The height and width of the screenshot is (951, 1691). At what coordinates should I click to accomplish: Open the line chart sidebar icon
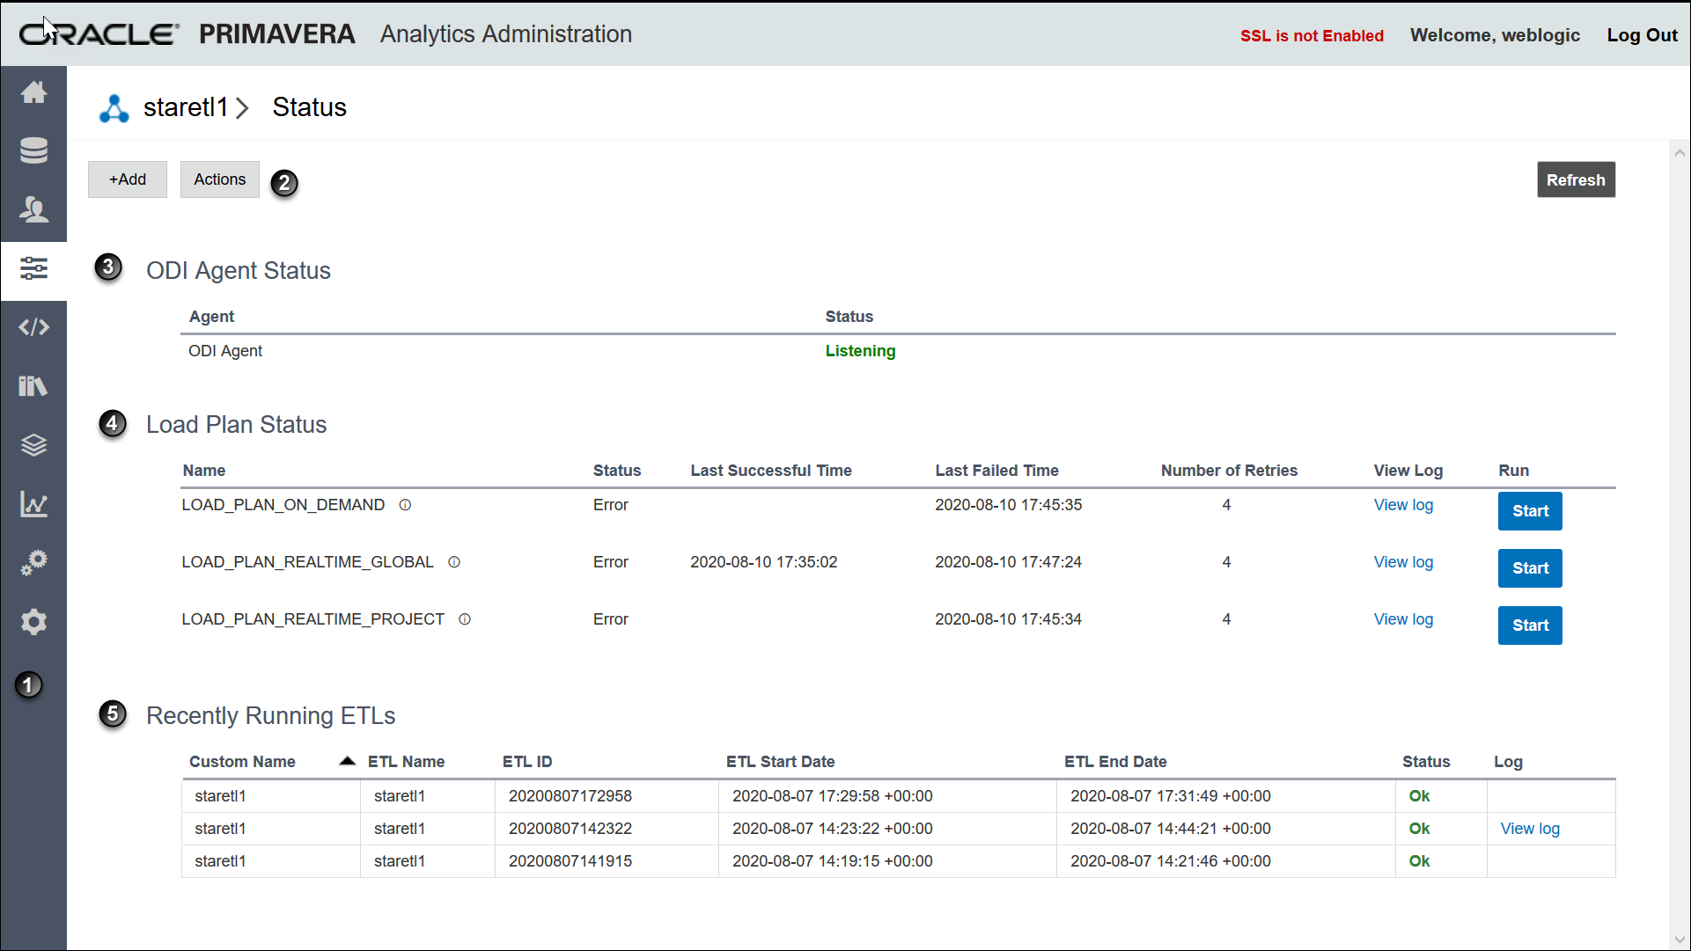point(33,504)
